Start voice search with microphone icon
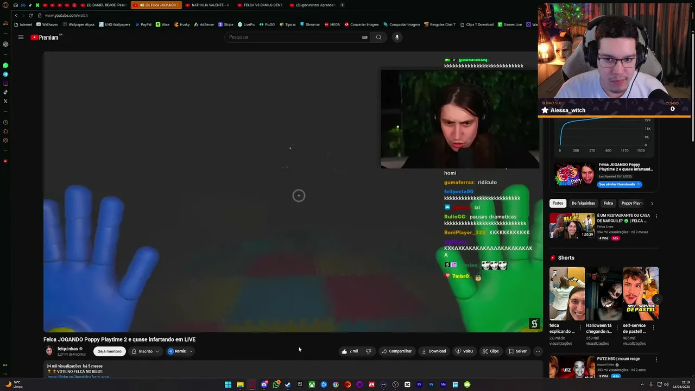Screen dimensions: 695x391 [397, 37]
